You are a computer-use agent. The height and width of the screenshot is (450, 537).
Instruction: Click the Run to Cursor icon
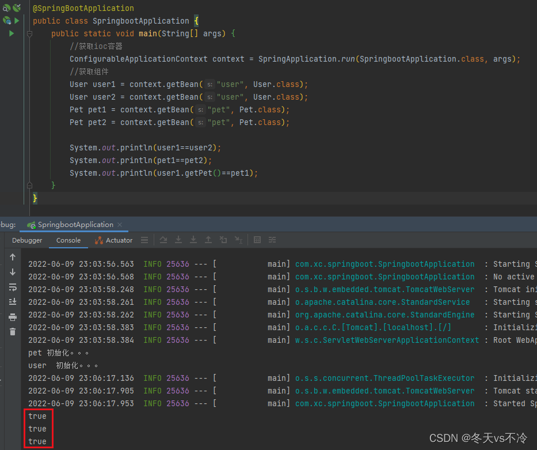[238, 240]
